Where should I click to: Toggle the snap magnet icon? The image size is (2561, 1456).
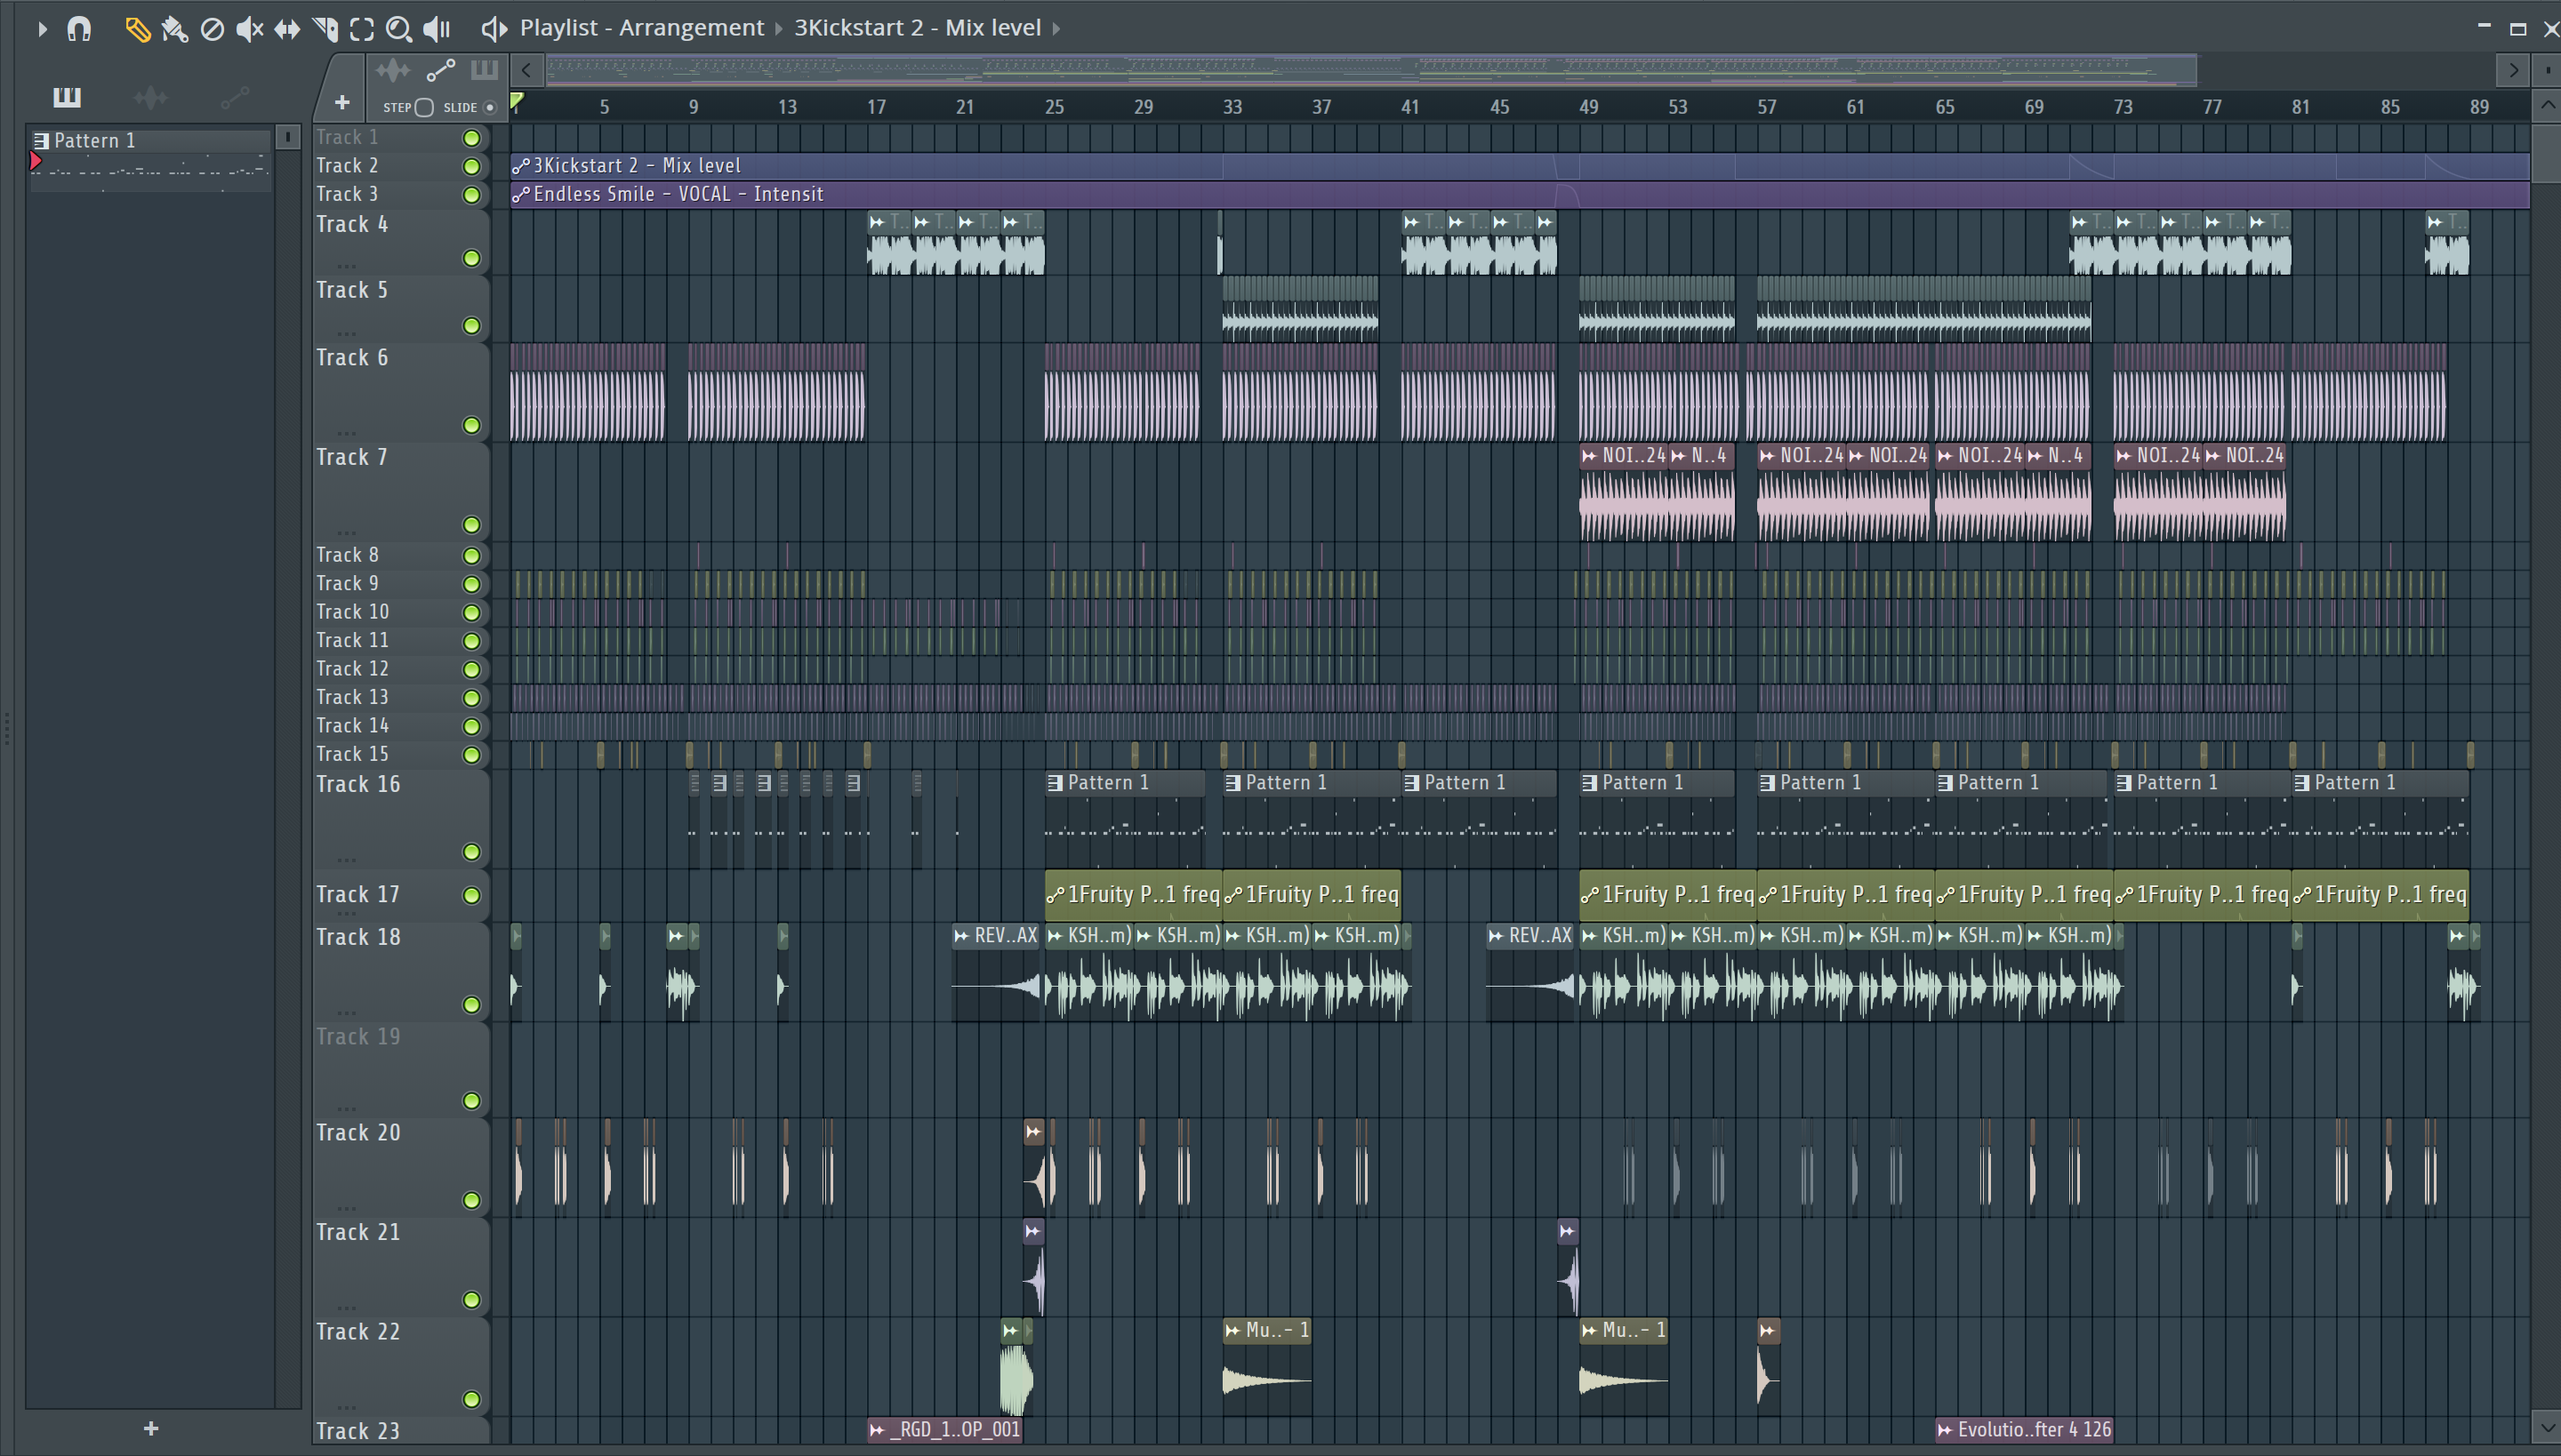[x=79, y=29]
